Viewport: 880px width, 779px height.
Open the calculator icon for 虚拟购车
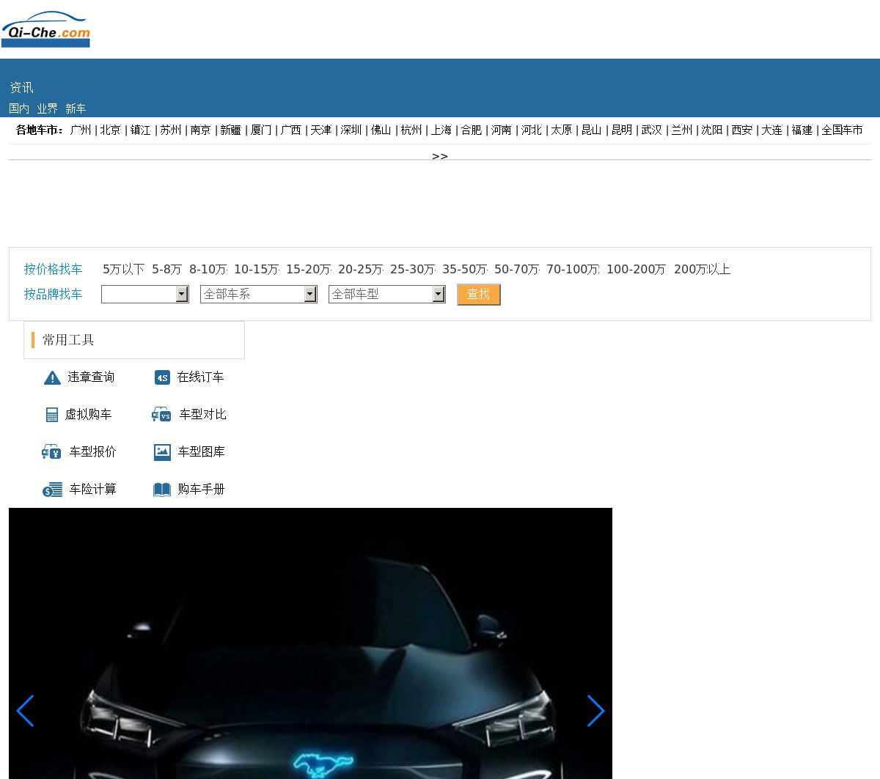click(x=51, y=415)
